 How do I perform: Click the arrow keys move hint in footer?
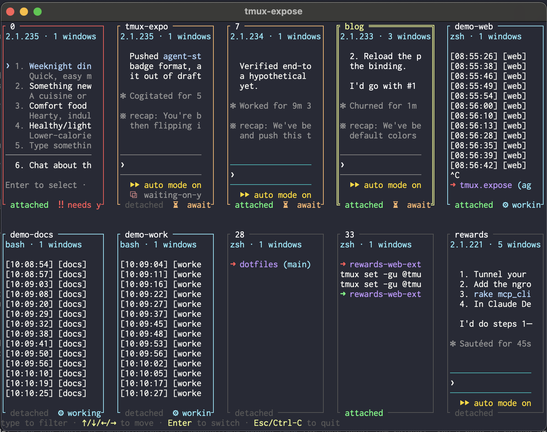(99, 423)
